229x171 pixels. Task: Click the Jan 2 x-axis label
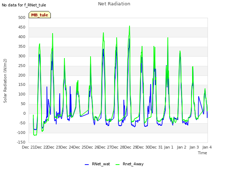pyautogui.click(x=181, y=147)
